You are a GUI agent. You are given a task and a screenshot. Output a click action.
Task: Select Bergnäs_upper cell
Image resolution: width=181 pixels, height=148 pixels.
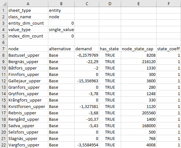(x=28, y=62)
